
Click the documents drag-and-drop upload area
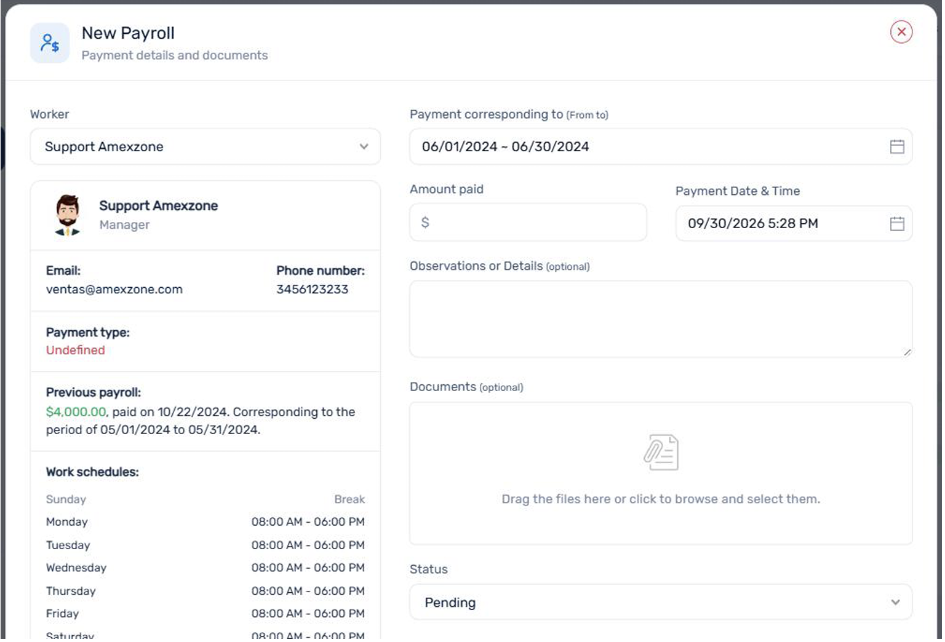(661, 474)
